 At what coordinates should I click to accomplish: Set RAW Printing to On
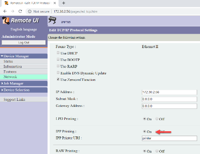click(x=144, y=151)
